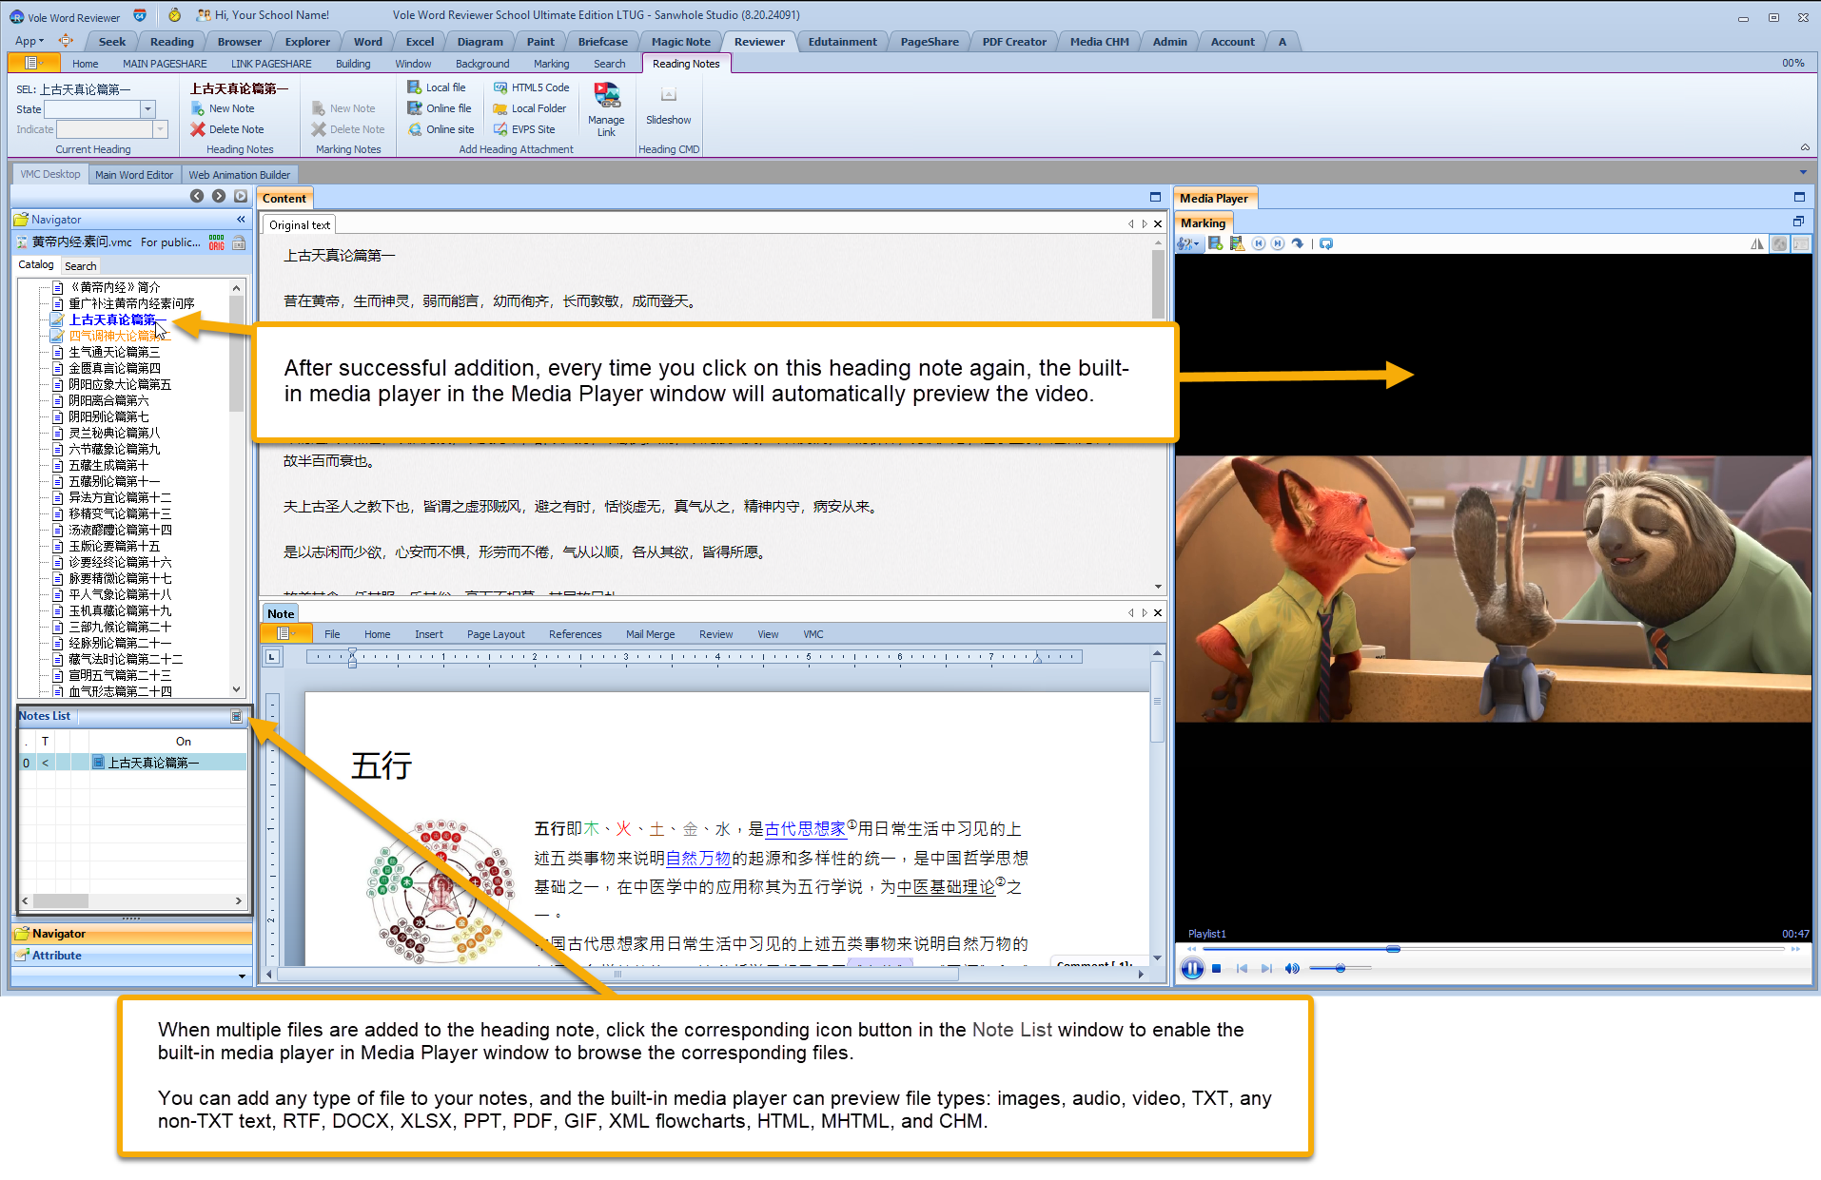Pause the media player video
This screenshot has width=1821, height=1180.
(x=1191, y=969)
